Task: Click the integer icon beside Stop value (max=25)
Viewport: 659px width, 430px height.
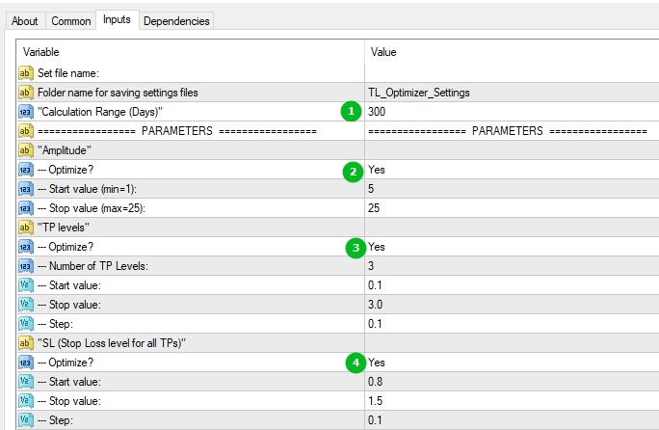Action: pos(26,208)
